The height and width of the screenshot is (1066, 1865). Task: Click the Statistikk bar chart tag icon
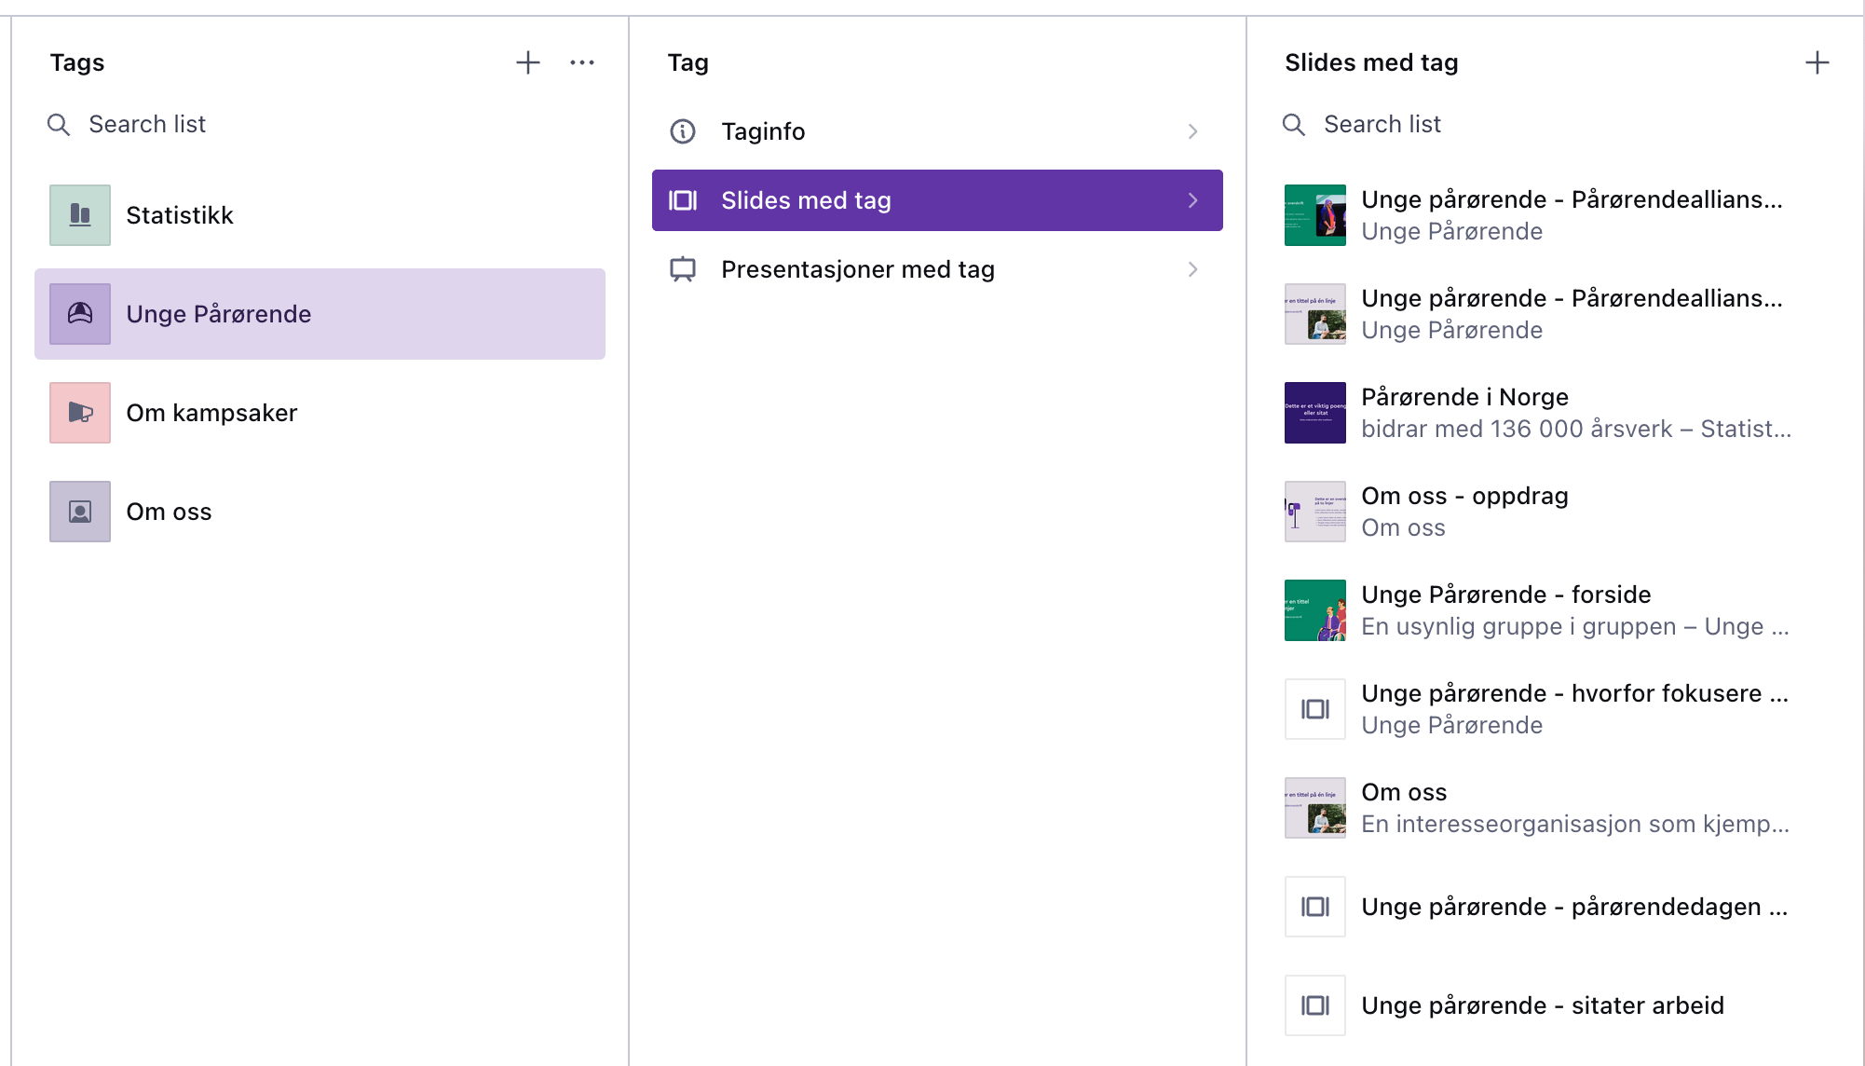coord(80,215)
